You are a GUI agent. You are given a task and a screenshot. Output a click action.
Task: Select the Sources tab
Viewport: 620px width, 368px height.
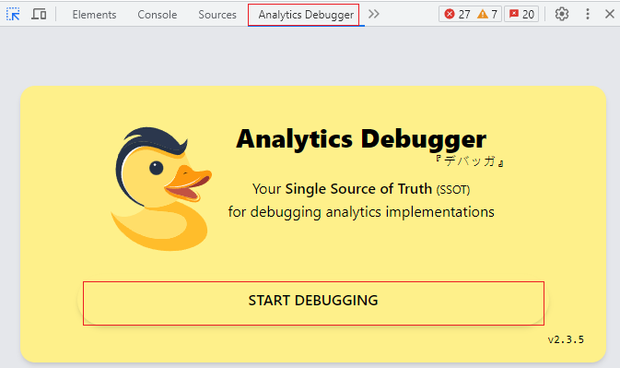pyautogui.click(x=217, y=15)
